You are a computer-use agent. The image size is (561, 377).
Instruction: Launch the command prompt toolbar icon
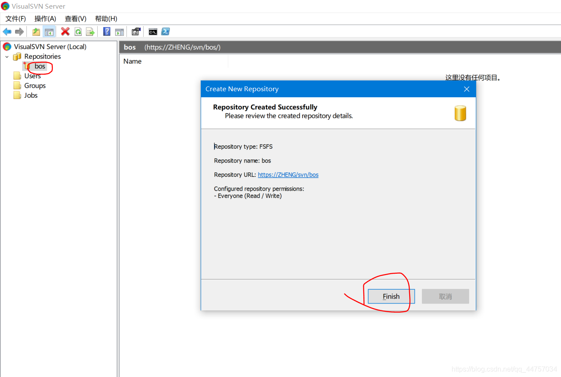click(153, 32)
